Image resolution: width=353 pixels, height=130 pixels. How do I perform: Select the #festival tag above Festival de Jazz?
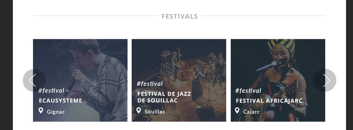[x=150, y=84]
